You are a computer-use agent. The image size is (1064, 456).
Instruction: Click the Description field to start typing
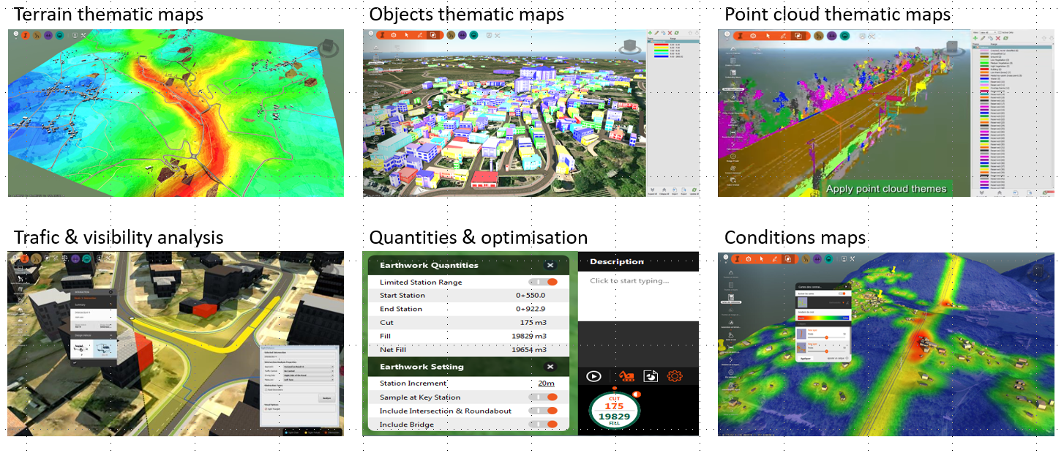[x=629, y=281]
